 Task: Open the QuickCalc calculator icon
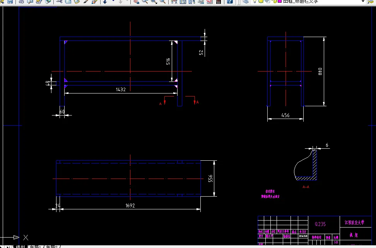tap(219, 2)
